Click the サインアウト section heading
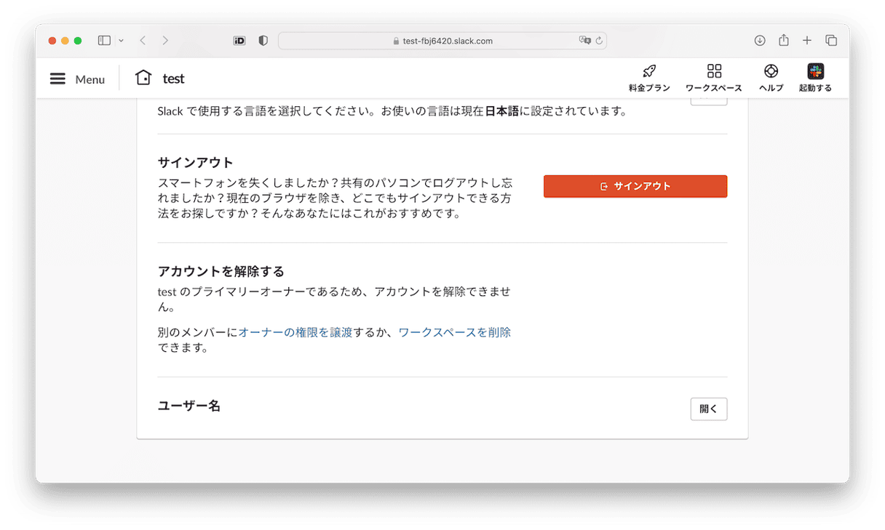 (196, 162)
